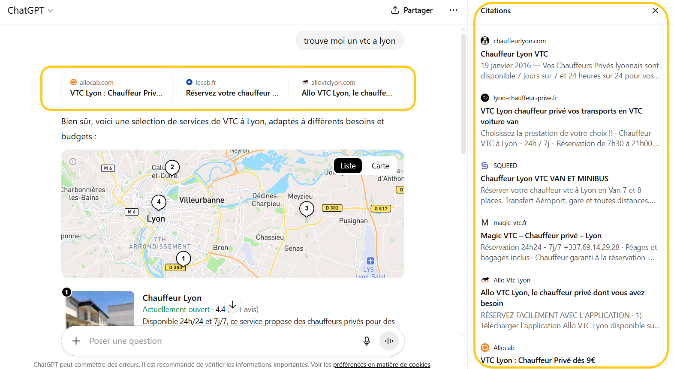Open the three-dot more options menu
The image size is (674, 369).
click(x=453, y=10)
